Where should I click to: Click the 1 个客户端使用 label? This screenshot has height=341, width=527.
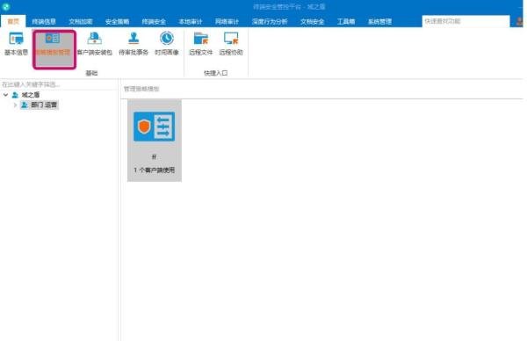coord(155,170)
